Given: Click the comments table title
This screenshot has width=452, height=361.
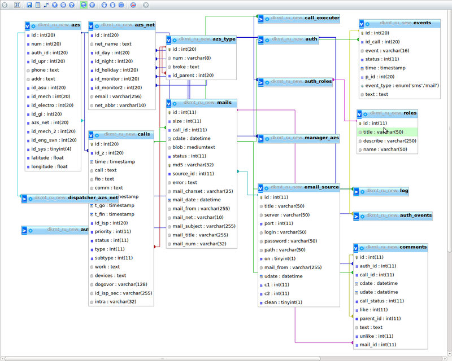Looking at the screenshot, I should pyautogui.click(x=413, y=247).
